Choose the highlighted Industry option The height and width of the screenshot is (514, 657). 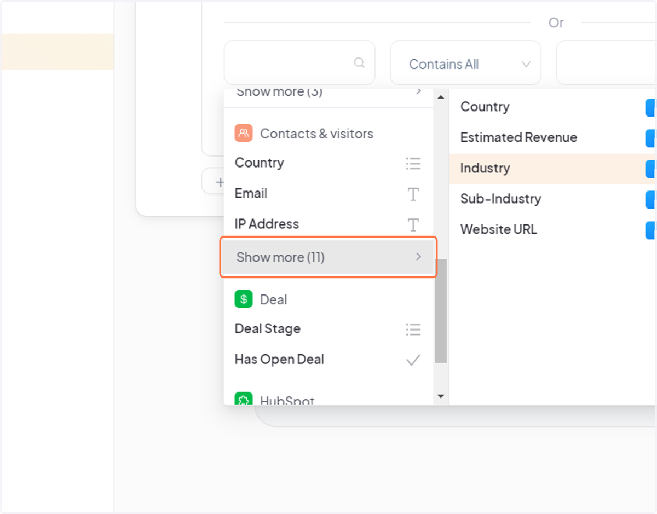(x=552, y=169)
